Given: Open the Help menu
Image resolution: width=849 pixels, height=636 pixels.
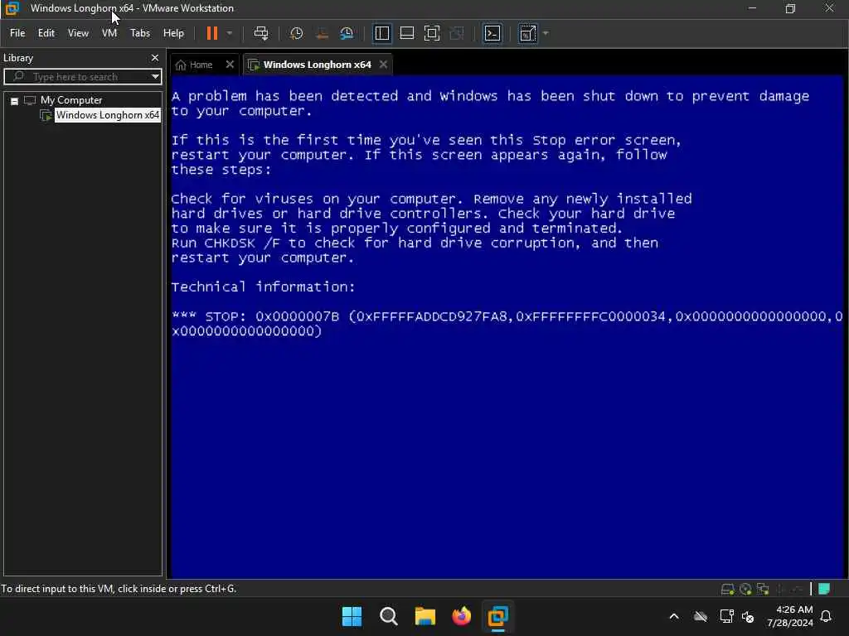Looking at the screenshot, I should (x=173, y=33).
